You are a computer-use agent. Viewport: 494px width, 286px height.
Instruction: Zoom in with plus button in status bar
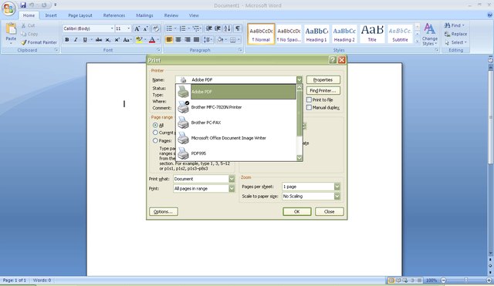pos(489,281)
